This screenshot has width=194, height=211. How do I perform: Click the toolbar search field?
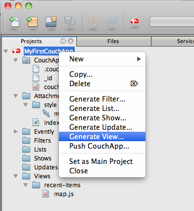point(172,21)
